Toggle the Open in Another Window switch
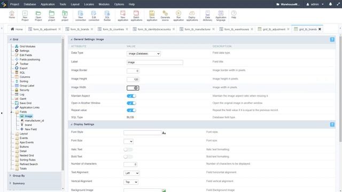 click(131, 103)
